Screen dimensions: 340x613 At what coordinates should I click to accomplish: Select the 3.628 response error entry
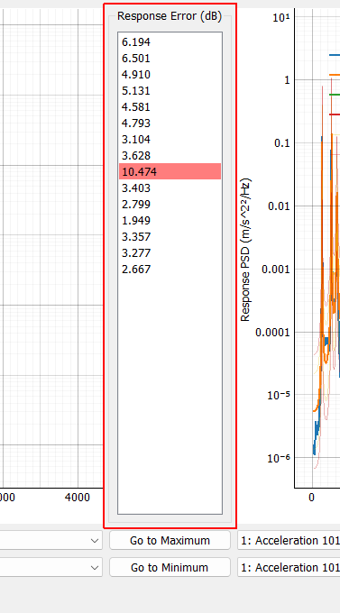coord(170,156)
